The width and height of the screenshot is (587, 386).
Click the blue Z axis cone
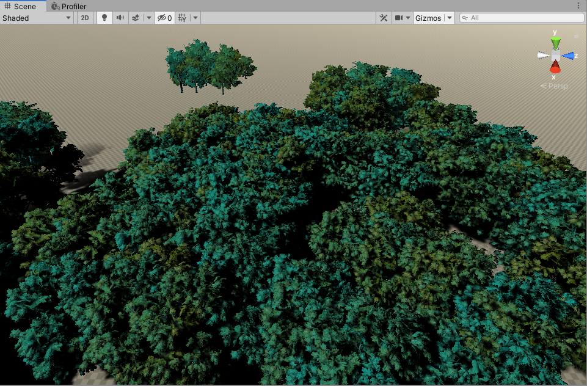(568, 56)
